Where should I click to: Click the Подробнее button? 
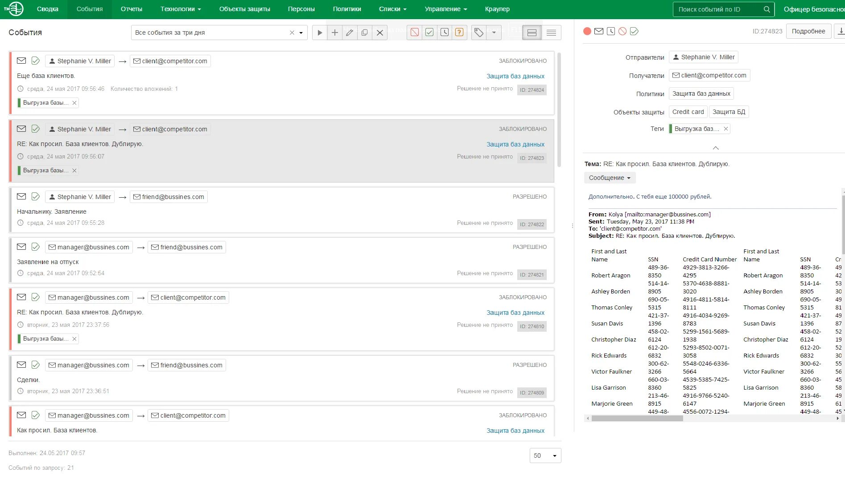[808, 31]
